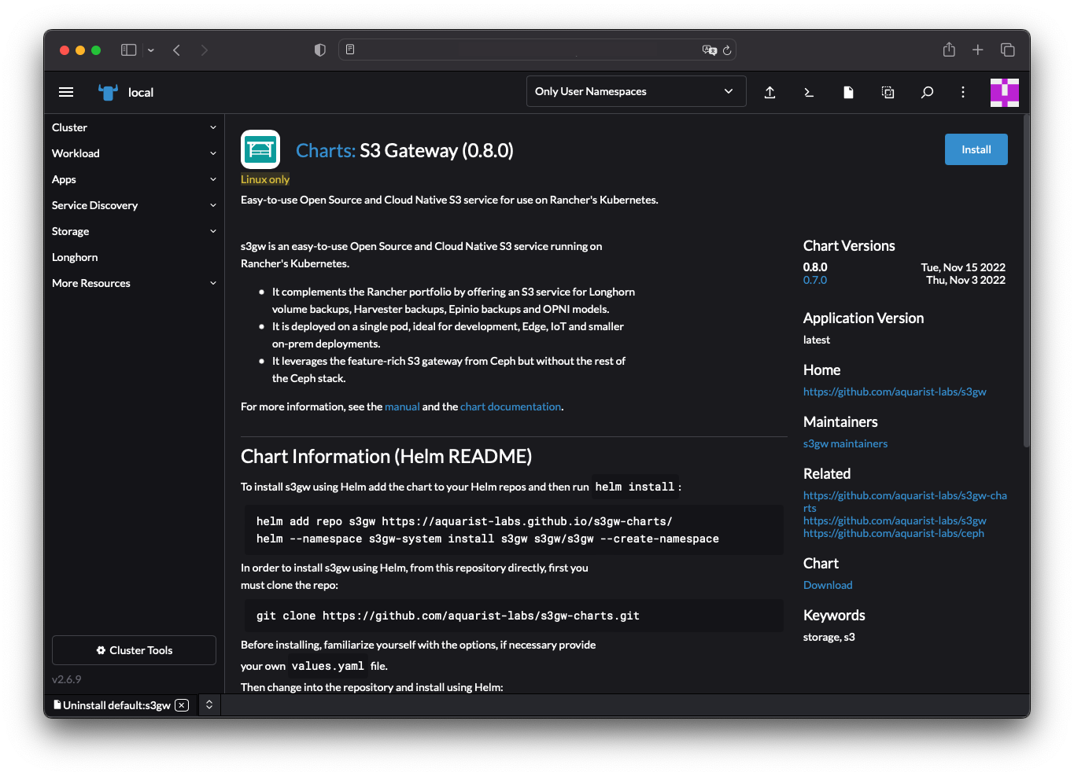
Task: Dismiss the Uninstall default:s3gw task
Action: pos(181,705)
